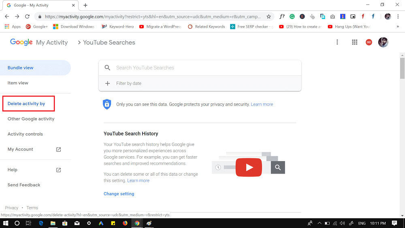Open Help in sidebar
The image size is (405, 228).
[x=13, y=170]
